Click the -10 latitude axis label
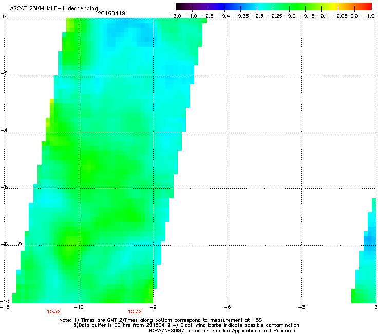 (x=5, y=301)
